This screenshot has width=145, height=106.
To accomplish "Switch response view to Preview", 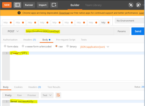I will click(x=31, y=95).
